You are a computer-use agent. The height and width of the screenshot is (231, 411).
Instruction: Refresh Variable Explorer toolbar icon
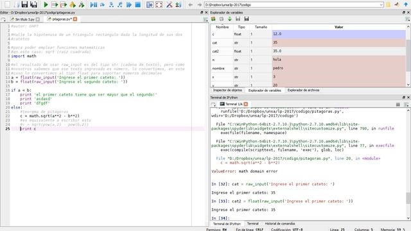[x=213, y=19]
